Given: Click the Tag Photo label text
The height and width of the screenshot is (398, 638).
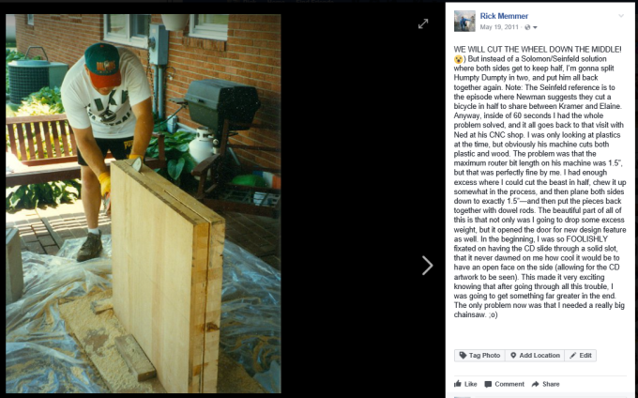Looking at the screenshot, I should pos(484,355).
